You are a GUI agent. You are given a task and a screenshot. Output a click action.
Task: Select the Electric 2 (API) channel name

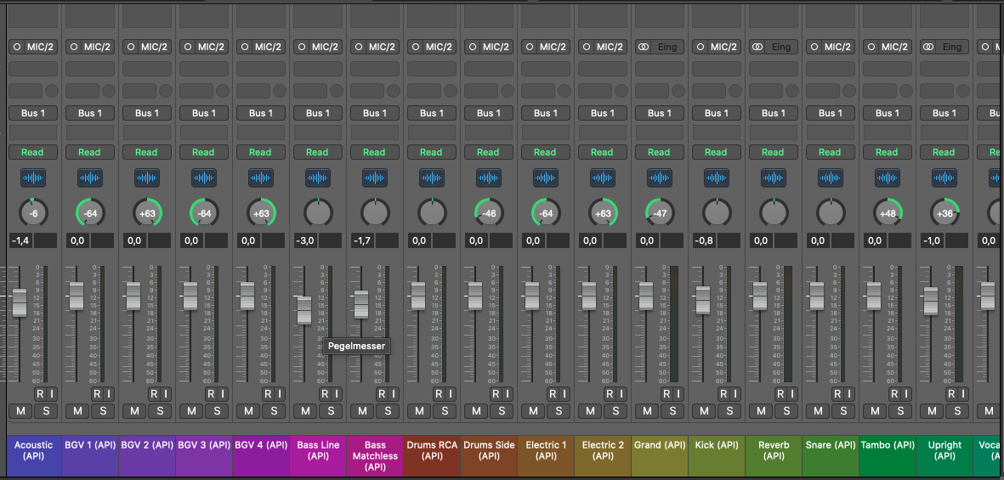coord(604,450)
